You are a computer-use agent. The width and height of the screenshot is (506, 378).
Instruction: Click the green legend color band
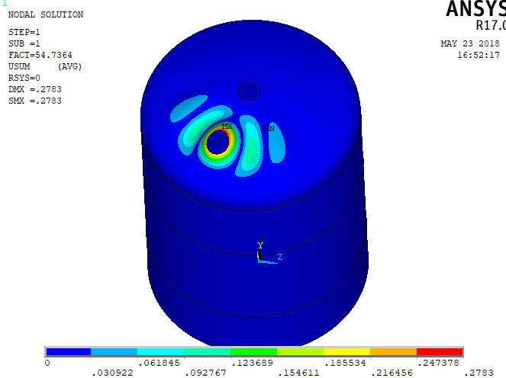[x=253, y=351]
